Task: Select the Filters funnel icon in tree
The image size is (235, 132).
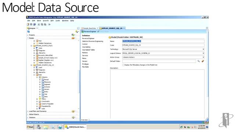Action: coord(40,99)
